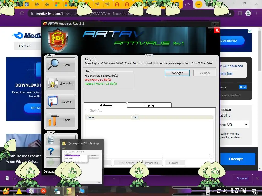Open the notification center icon

coord(254,191)
